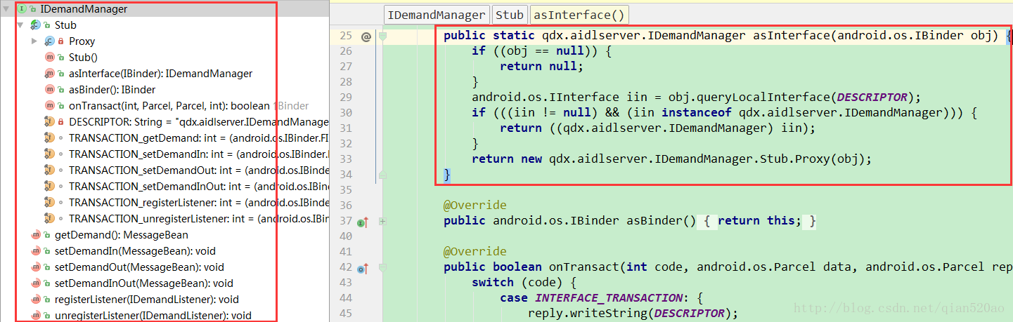Select TRANSACTION_setDemandInOut tree item
This screenshot has width=1013, height=322.
coord(199,187)
